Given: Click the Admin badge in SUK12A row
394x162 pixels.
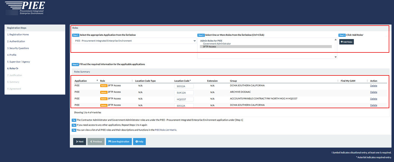Looking at the screenshot, I should pyautogui.click(x=104, y=92).
